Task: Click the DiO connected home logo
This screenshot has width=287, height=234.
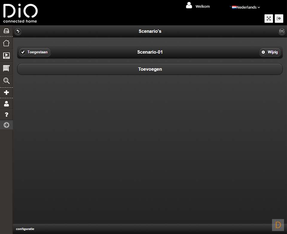Action: (20, 13)
